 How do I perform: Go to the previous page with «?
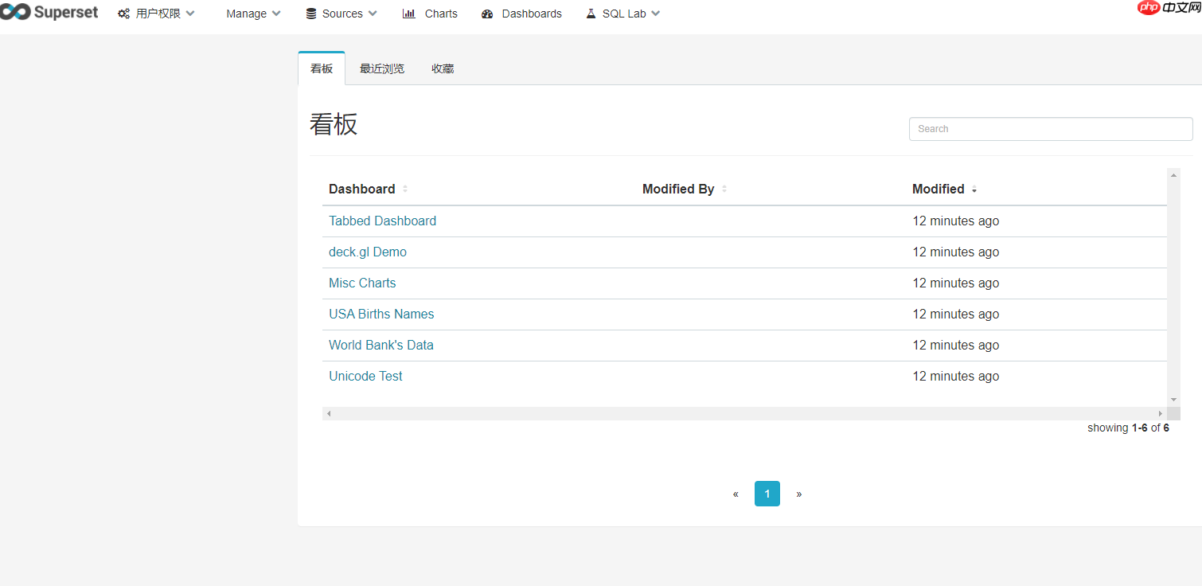click(x=736, y=494)
